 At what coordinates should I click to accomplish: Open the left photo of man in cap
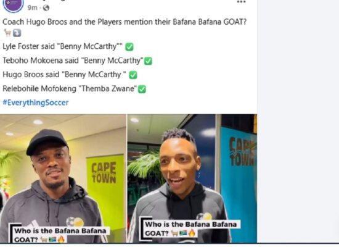[63, 178]
